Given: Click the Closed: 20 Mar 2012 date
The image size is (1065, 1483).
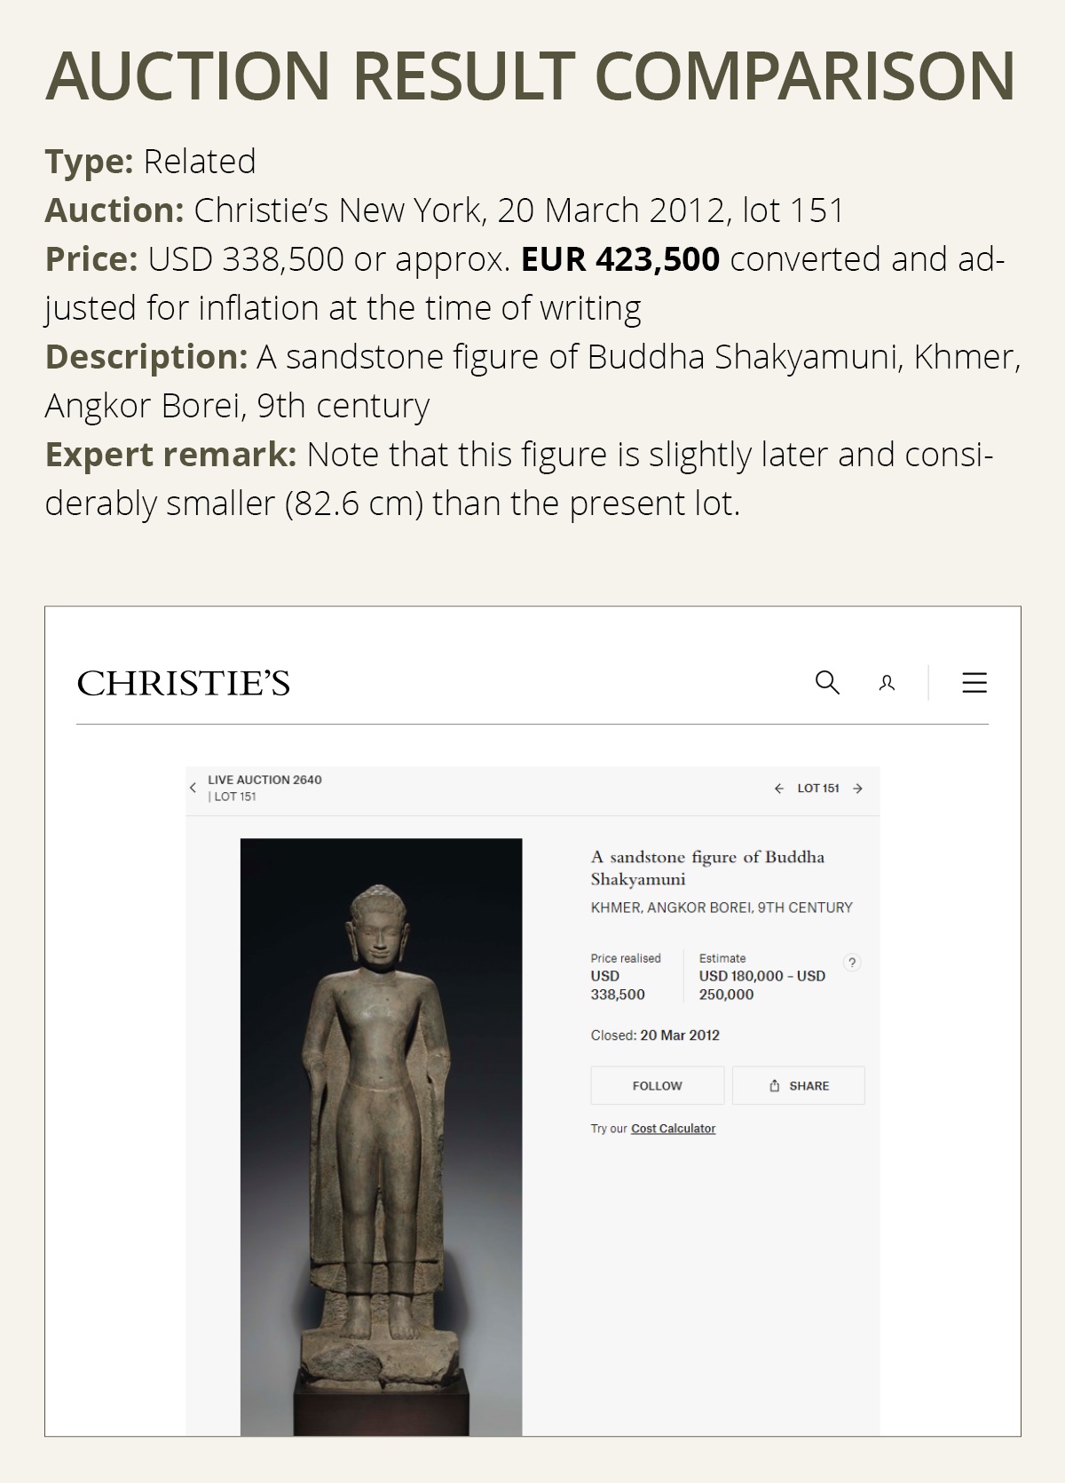Looking at the screenshot, I should (654, 1035).
